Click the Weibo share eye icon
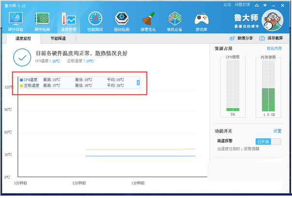Image resolution: width=292 pixels, height=198 pixels. point(232,38)
